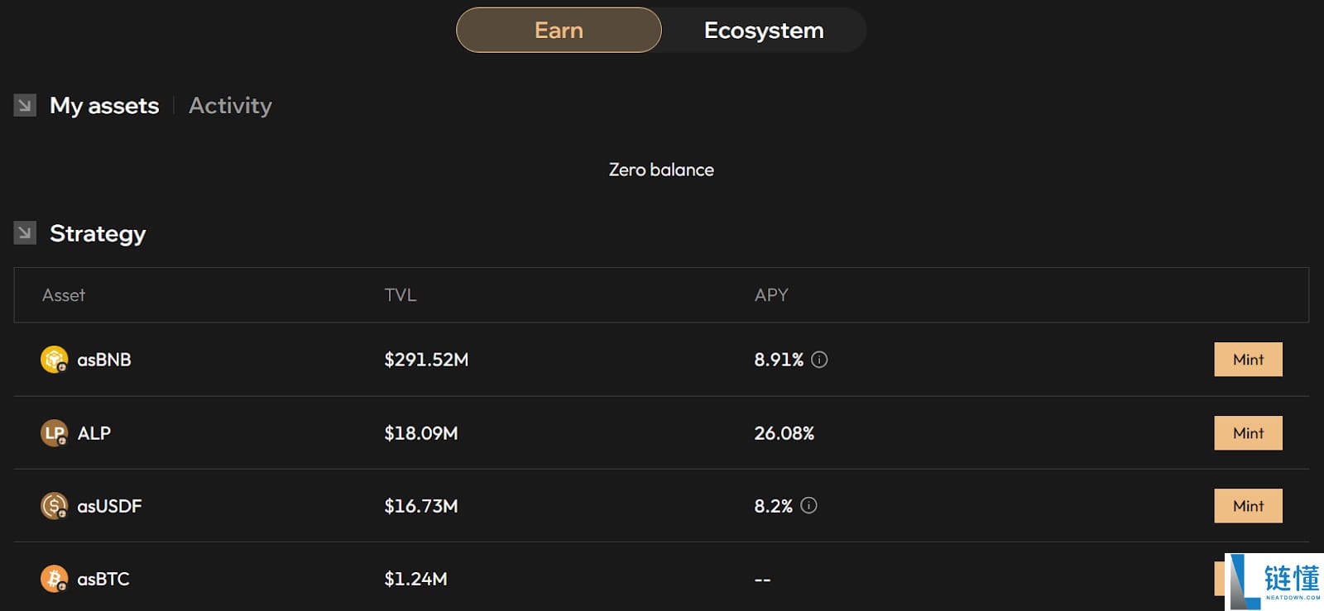
Task: Switch to the Earn tab
Action: click(559, 31)
